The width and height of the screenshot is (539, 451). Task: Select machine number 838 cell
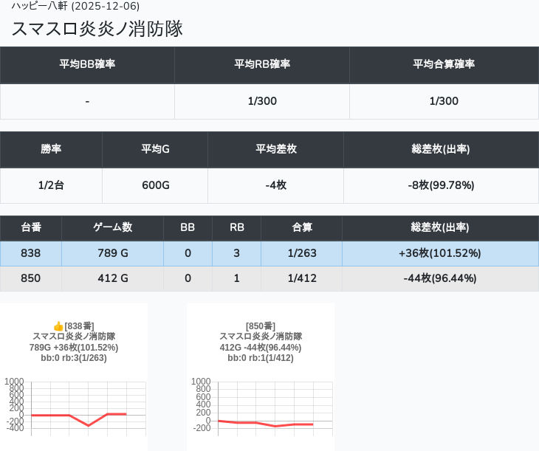[31, 253]
